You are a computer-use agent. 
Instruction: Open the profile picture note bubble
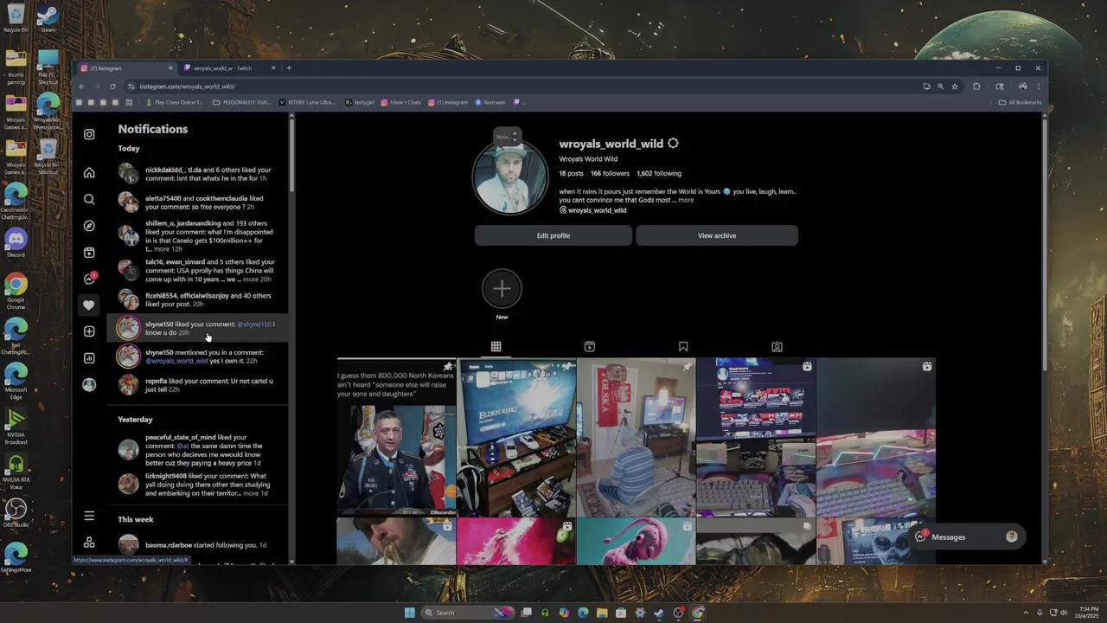[507, 137]
